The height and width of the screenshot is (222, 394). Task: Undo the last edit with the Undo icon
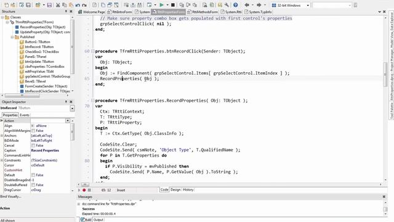pos(78,5)
